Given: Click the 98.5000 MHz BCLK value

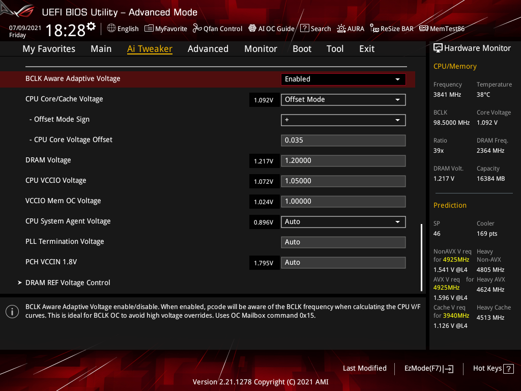Looking at the screenshot, I should 451,123.
